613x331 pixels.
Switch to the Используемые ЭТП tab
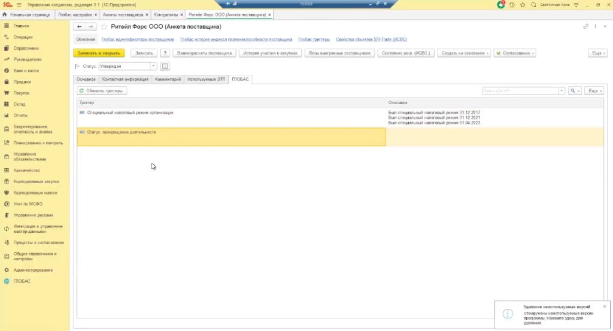[x=206, y=79]
